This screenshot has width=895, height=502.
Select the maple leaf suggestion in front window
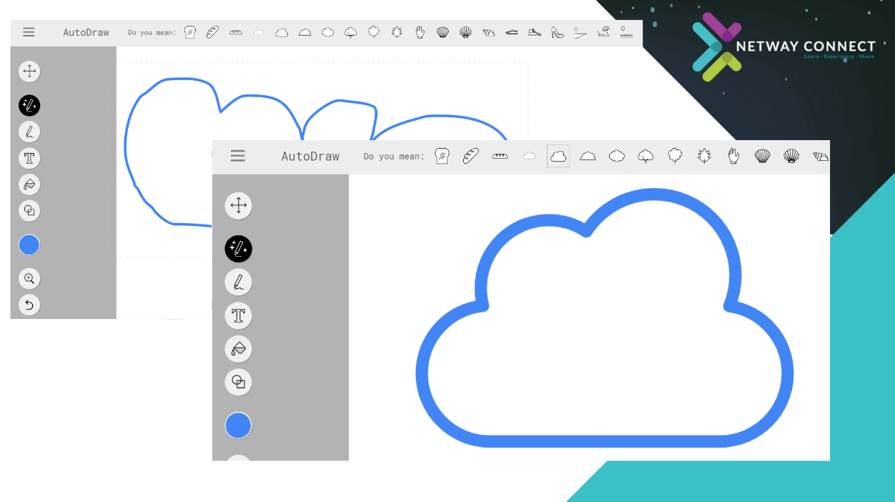point(704,156)
